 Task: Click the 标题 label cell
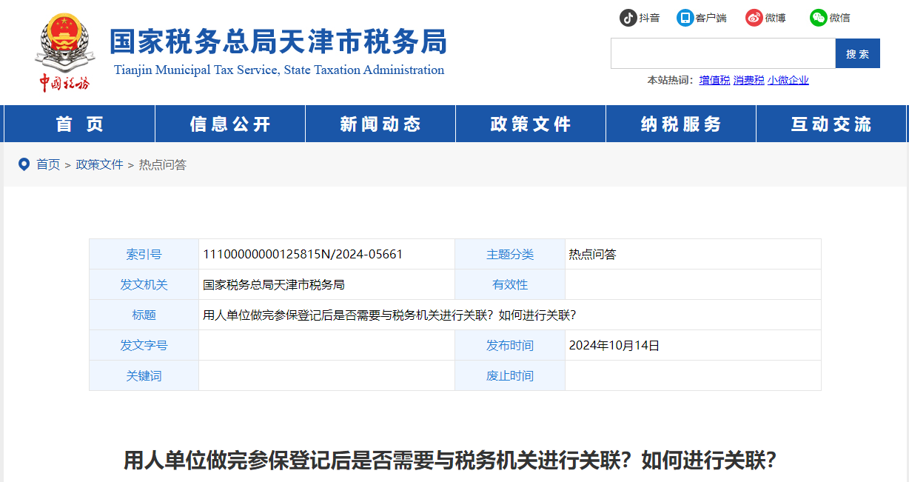144,315
